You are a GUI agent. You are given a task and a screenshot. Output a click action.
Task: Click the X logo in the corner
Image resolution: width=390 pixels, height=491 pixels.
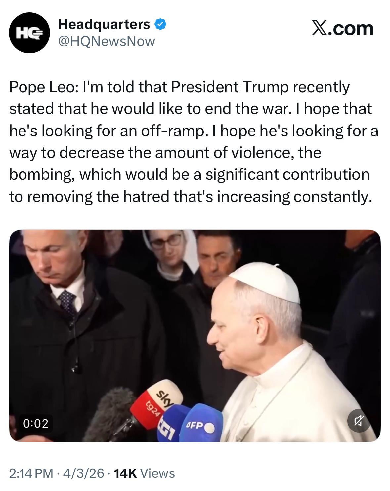point(319,29)
